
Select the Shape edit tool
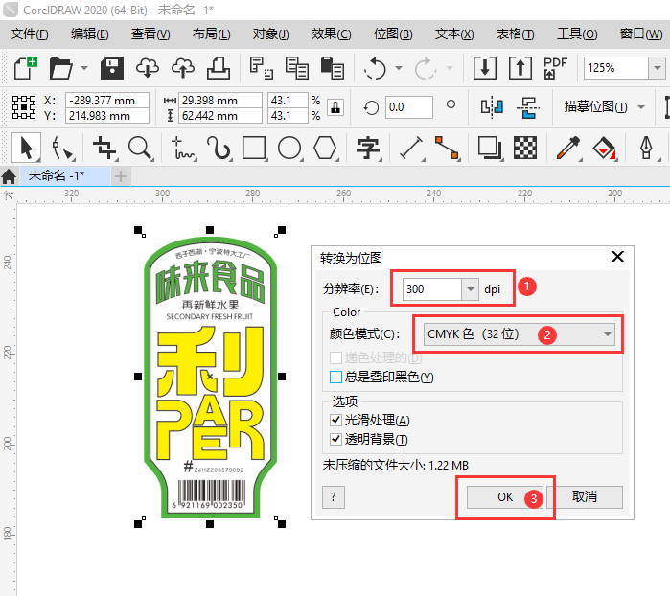pos(62,149)
